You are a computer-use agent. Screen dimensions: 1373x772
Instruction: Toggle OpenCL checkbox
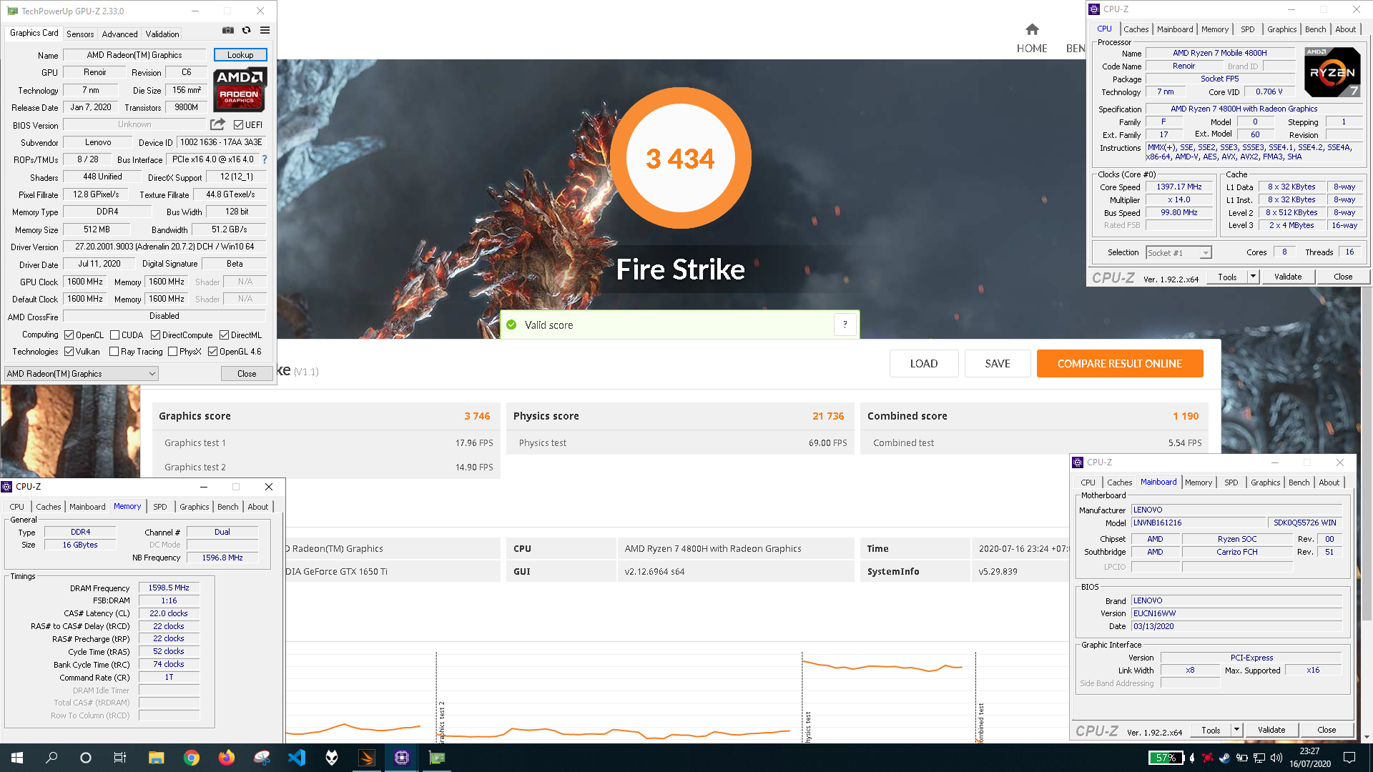69,335
